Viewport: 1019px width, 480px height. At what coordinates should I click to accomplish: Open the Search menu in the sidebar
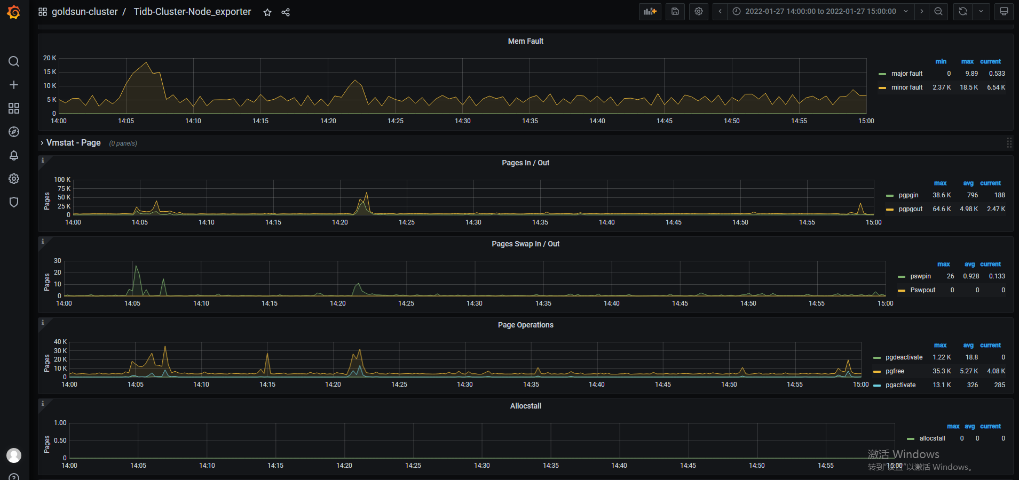point(14,61)
